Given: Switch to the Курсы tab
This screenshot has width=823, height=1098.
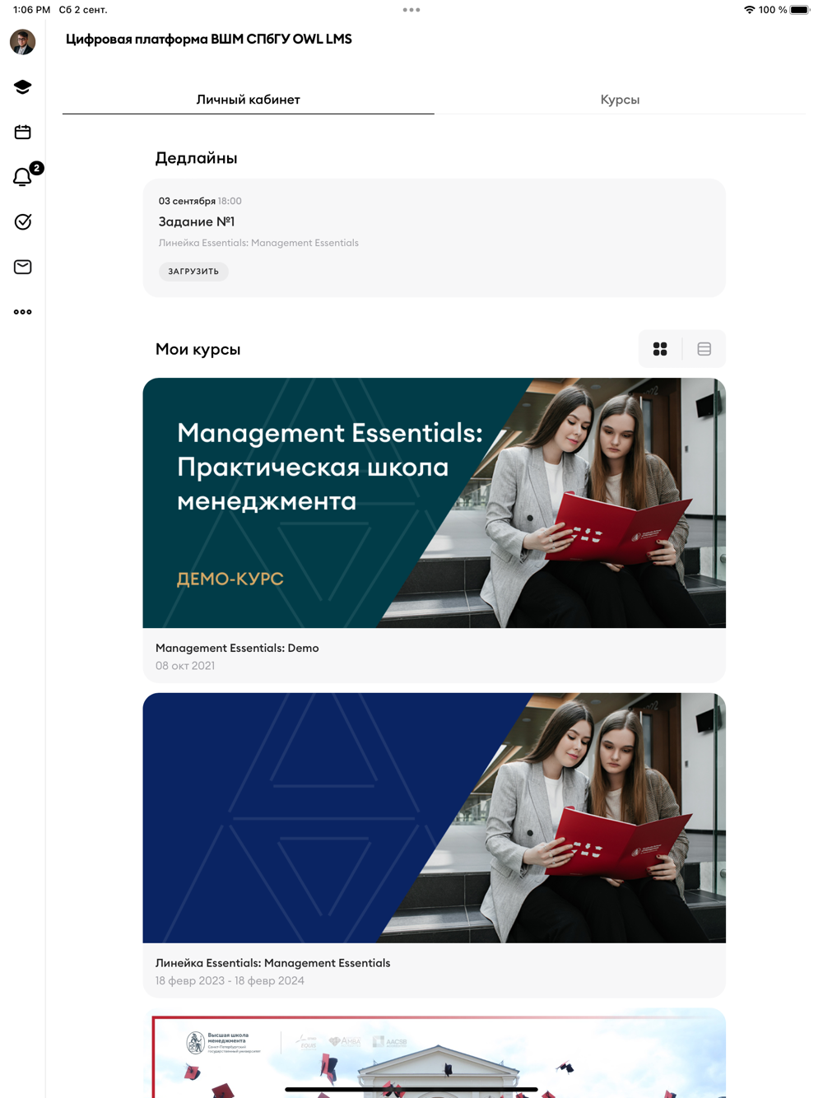Looking at the screenshot, I should coord(620,100).
